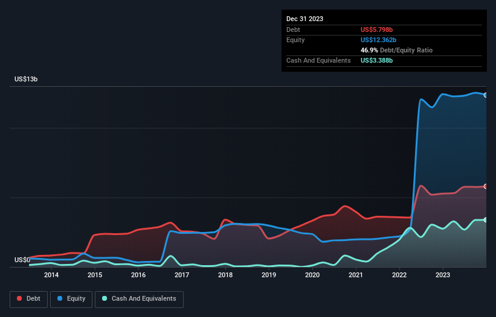Click the 2019 x-axis label

[x=269, y=275]
